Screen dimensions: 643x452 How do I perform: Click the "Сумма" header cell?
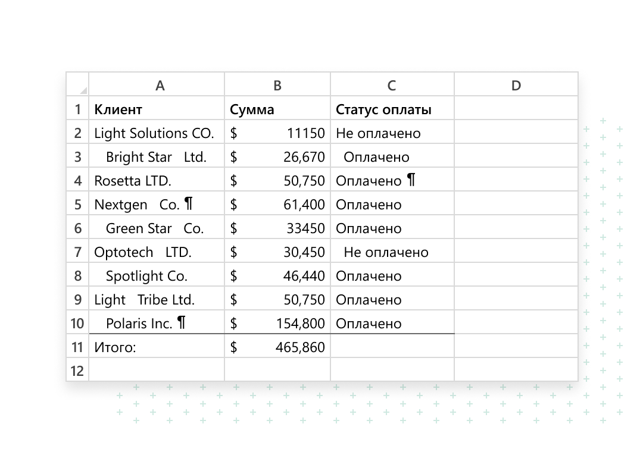[x=277, y=109]
